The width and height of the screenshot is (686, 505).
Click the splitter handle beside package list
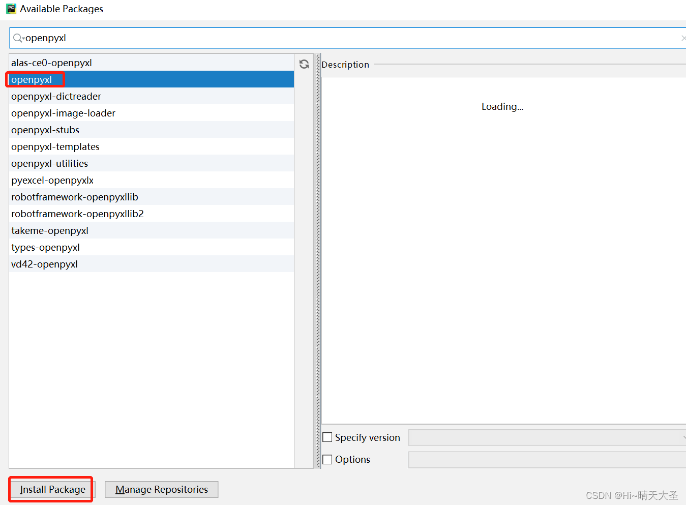318,261
